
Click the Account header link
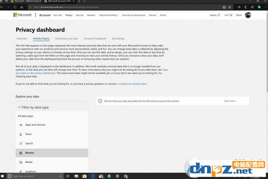tap(45, 15)
